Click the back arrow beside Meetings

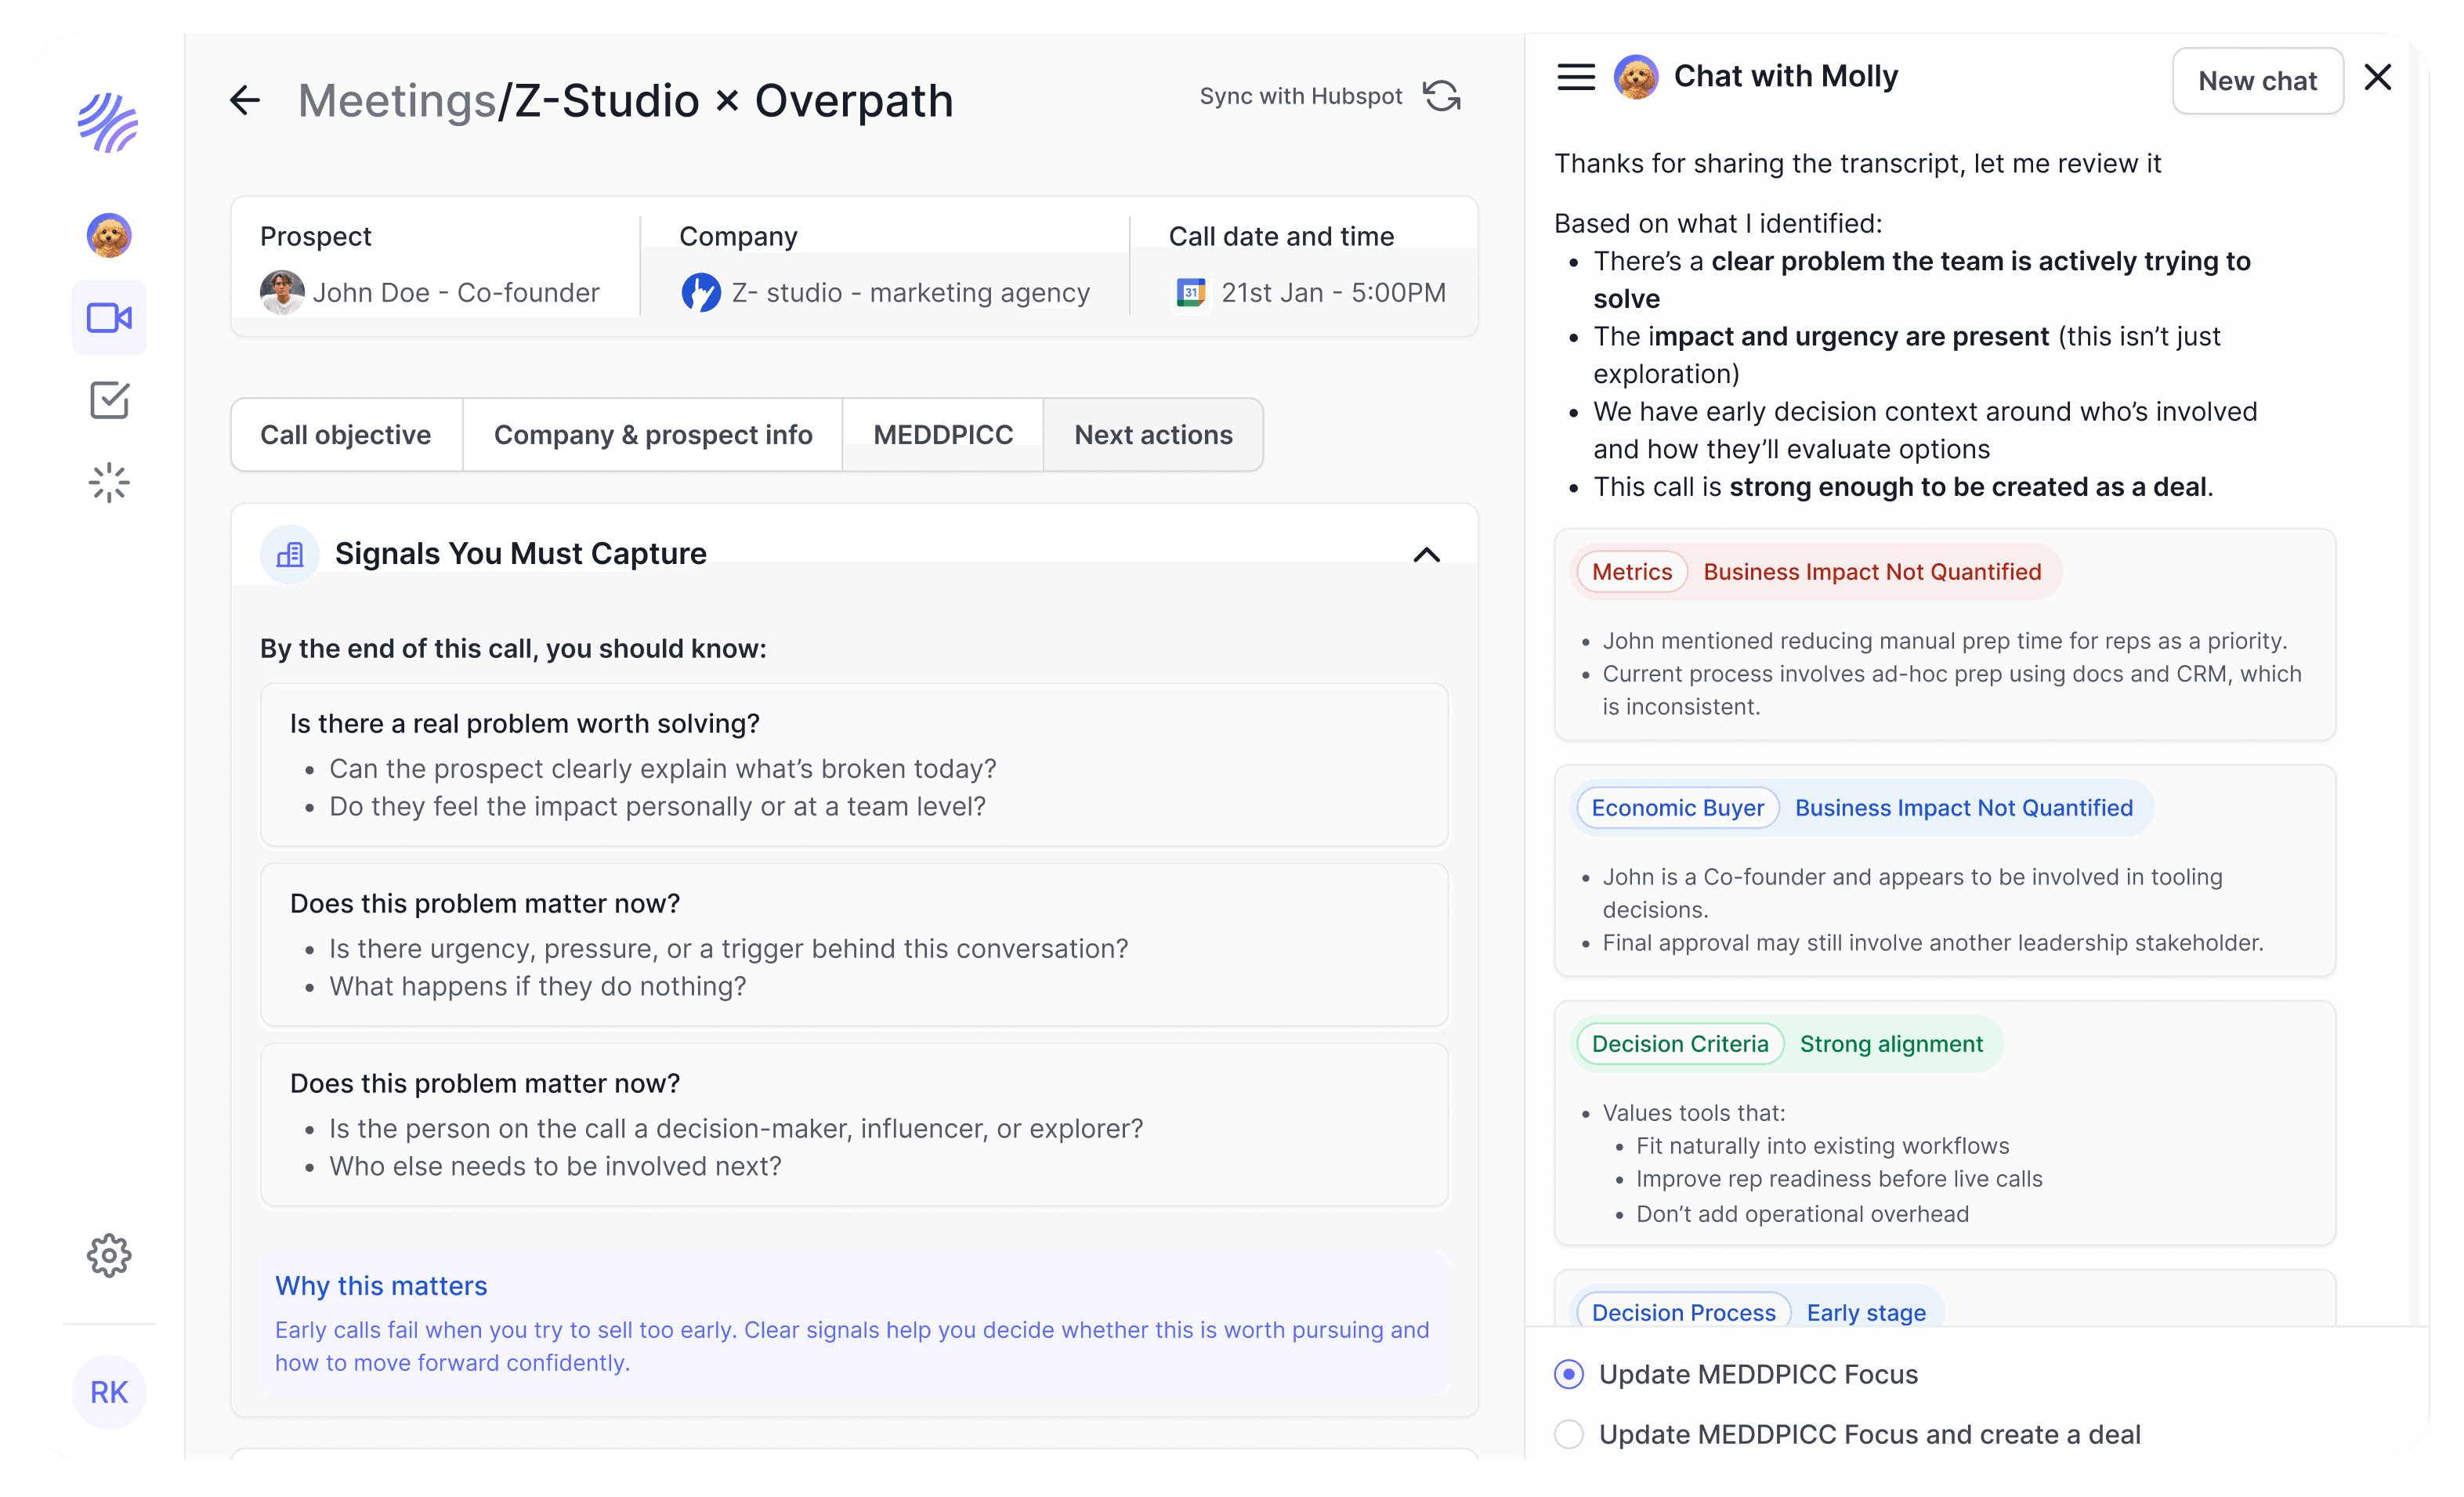[245, 100]
